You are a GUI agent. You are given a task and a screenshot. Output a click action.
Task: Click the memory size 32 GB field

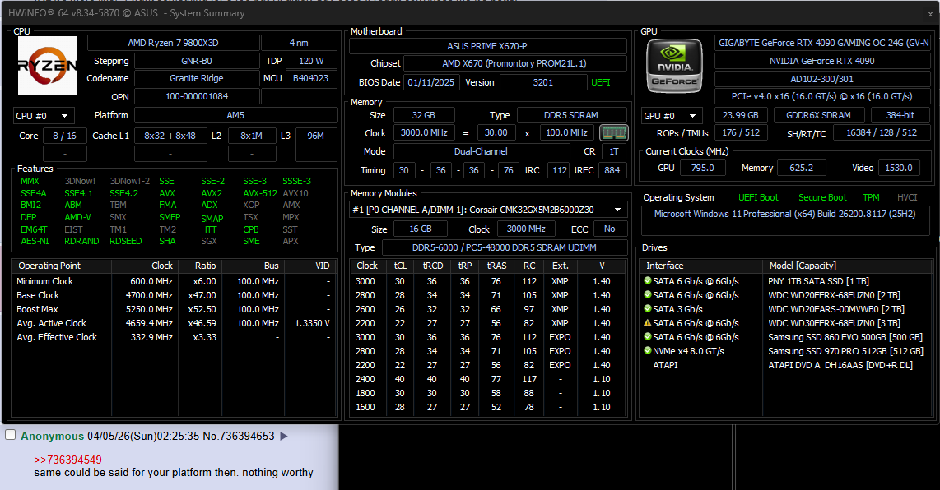click(423, 115)
